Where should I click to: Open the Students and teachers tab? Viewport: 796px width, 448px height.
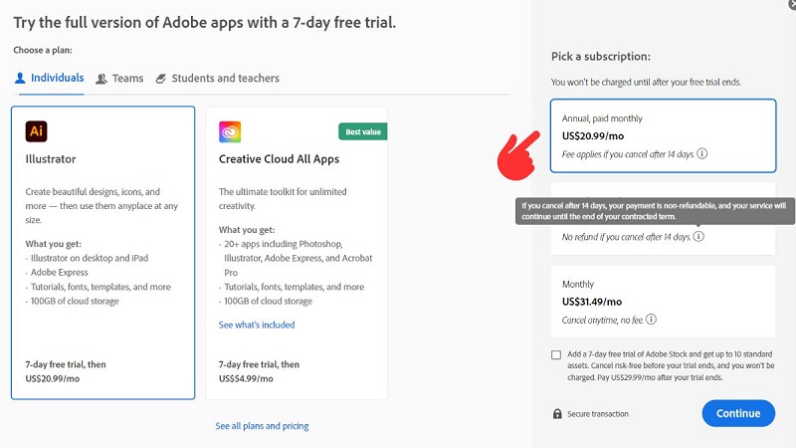[225, 79]
